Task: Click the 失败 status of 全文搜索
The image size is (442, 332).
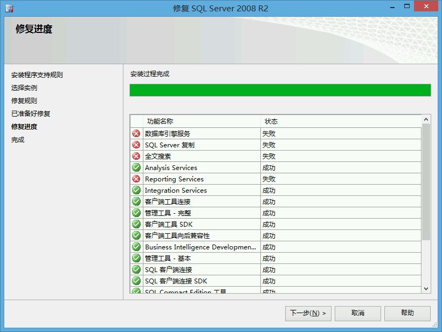Action: pyautogui.click(x=269, y=156)
